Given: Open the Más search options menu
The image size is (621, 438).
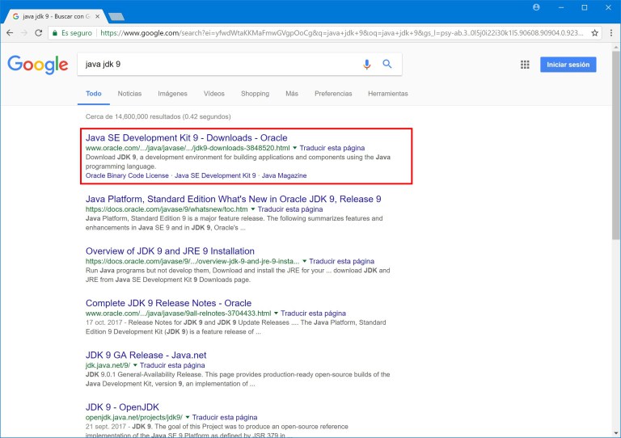Looking at the screenshot, I should coord(291,94).
